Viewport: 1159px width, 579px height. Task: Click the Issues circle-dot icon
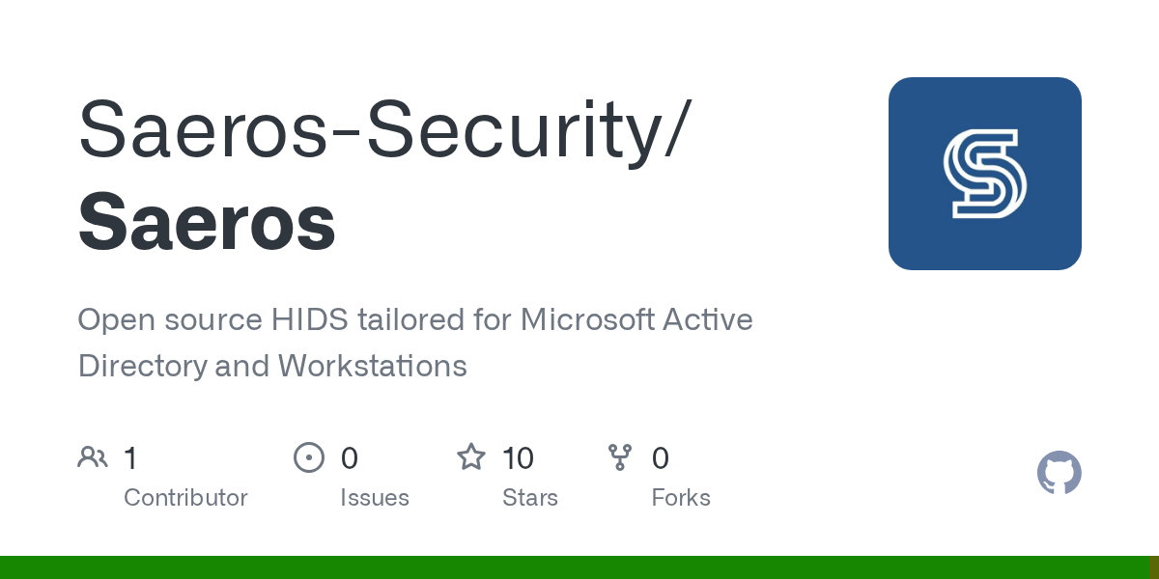point(308,456)
